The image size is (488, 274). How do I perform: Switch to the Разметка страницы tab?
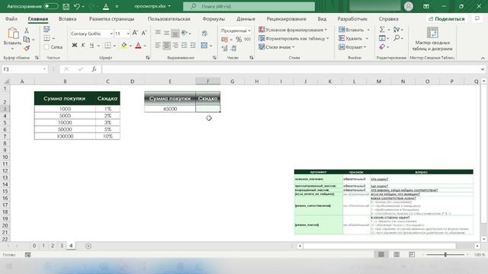(x=112, y=19)
